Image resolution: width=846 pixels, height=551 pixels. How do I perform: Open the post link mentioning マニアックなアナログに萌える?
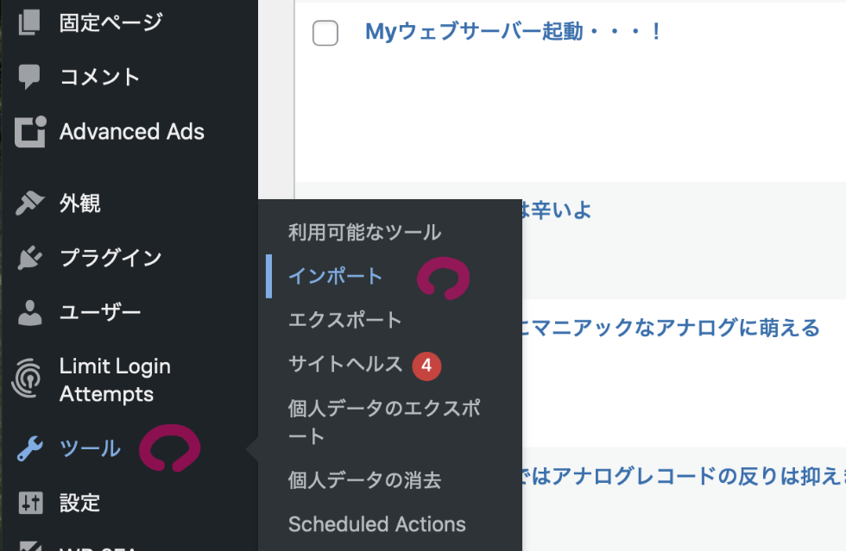pos(670,328)
